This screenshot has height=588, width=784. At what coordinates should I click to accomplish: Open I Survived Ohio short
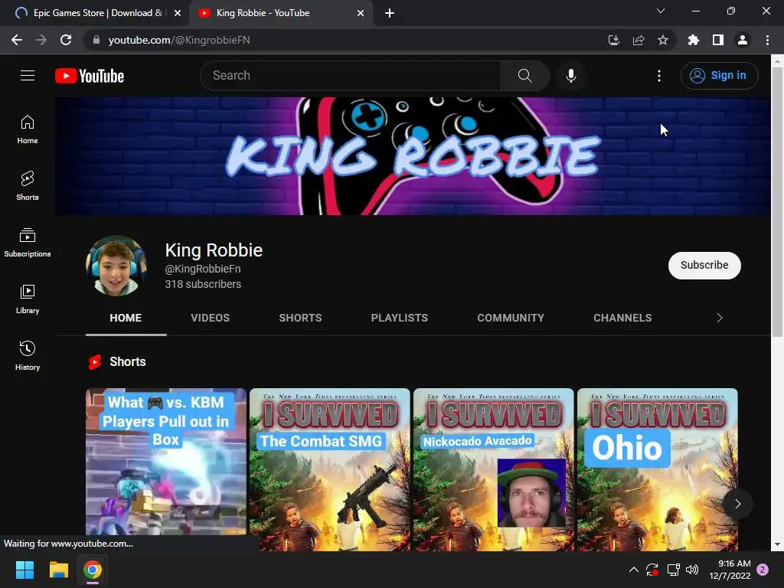pyautogui.click(x=657, y=469)
